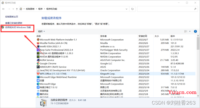Click the Mozilla Firefox icon in list
The width and height of the screenshot is (200, 108).
click(38, 43)
